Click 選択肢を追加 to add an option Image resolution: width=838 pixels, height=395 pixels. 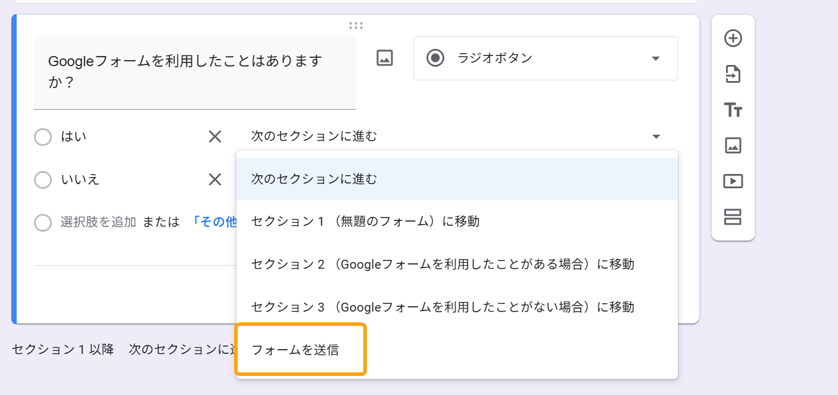tap(98, 222)
